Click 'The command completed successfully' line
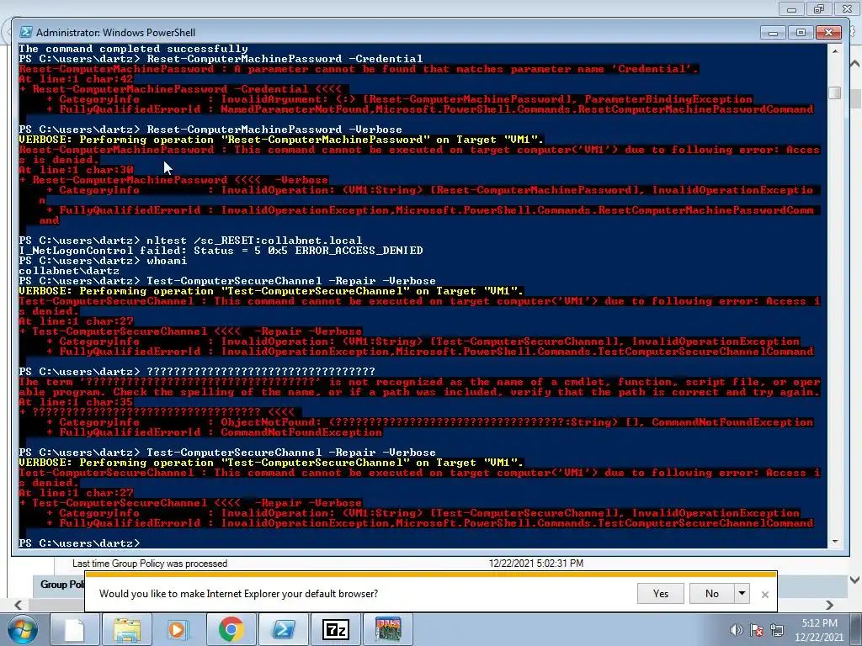The height and width of the screenshot is (646, 862). pyautogui.click(x=133, y=49)
